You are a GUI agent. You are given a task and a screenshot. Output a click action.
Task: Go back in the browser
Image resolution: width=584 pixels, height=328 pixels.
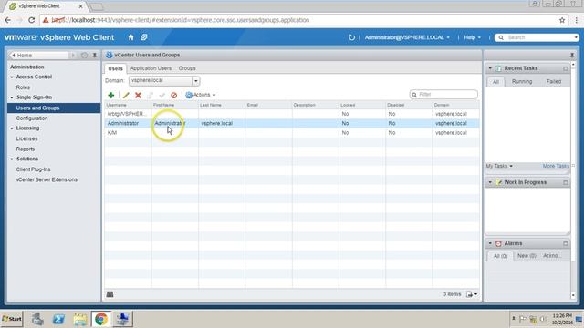coord(8,20)
